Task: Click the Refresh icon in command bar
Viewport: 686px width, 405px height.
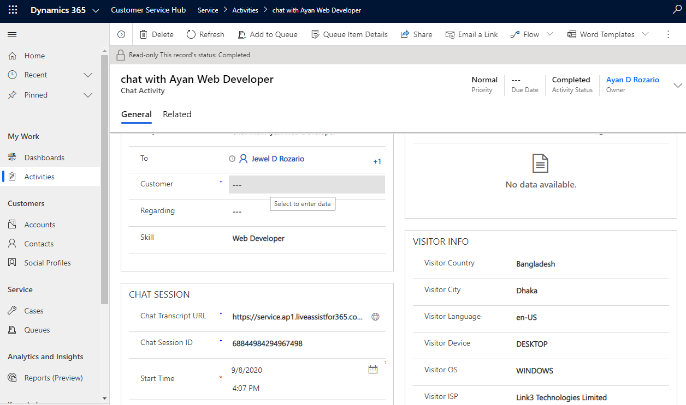Action: (x=191, y=34)
